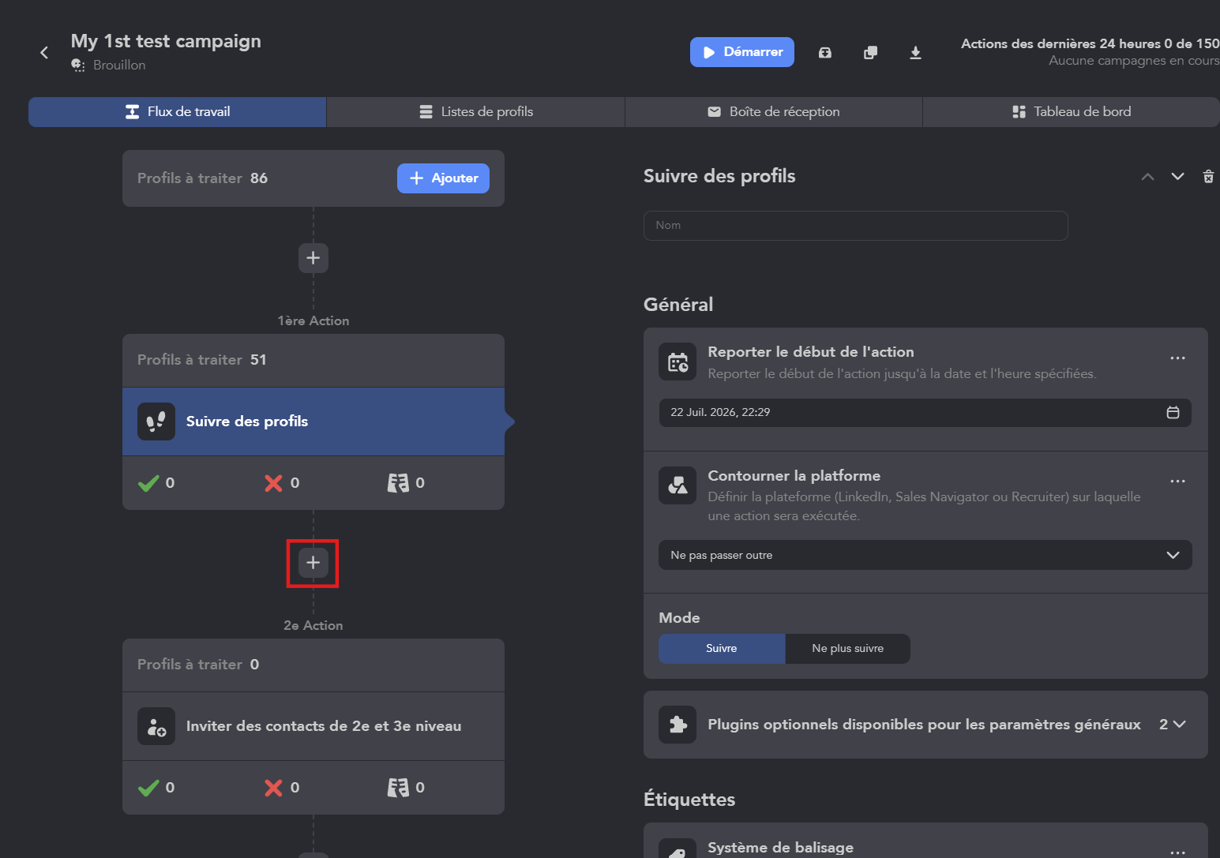
Task: Click the archive box icon next to Démarrer
Action: pos(825,53)
